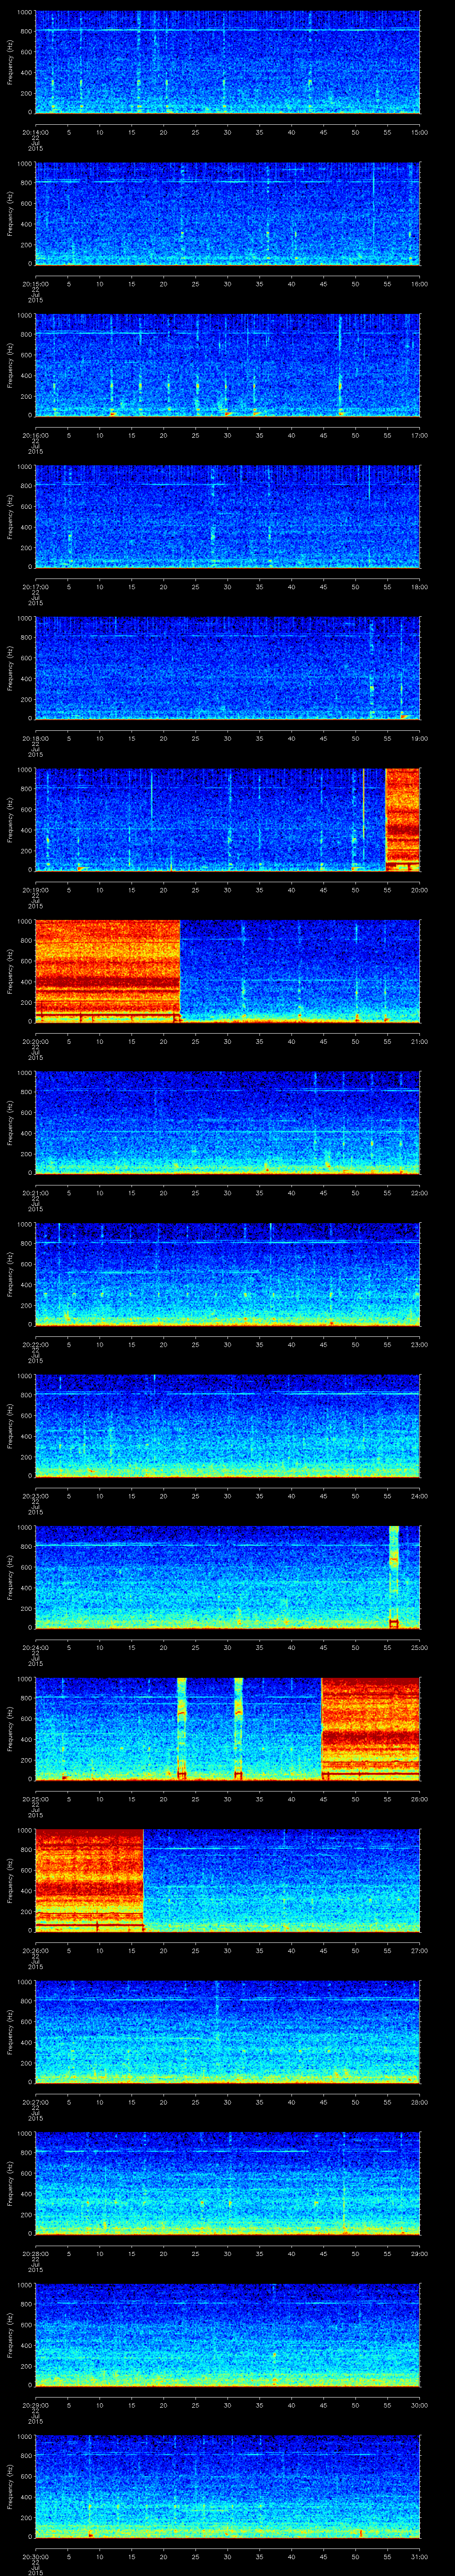Click the 20:24:00 start time label

coord(35,1647)
